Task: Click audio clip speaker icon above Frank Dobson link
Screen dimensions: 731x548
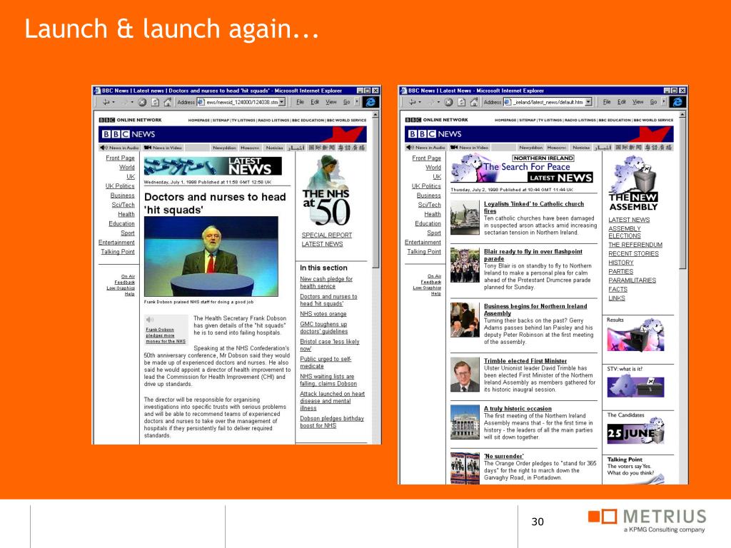Action: pyautogui.click(x=150, y=320)
